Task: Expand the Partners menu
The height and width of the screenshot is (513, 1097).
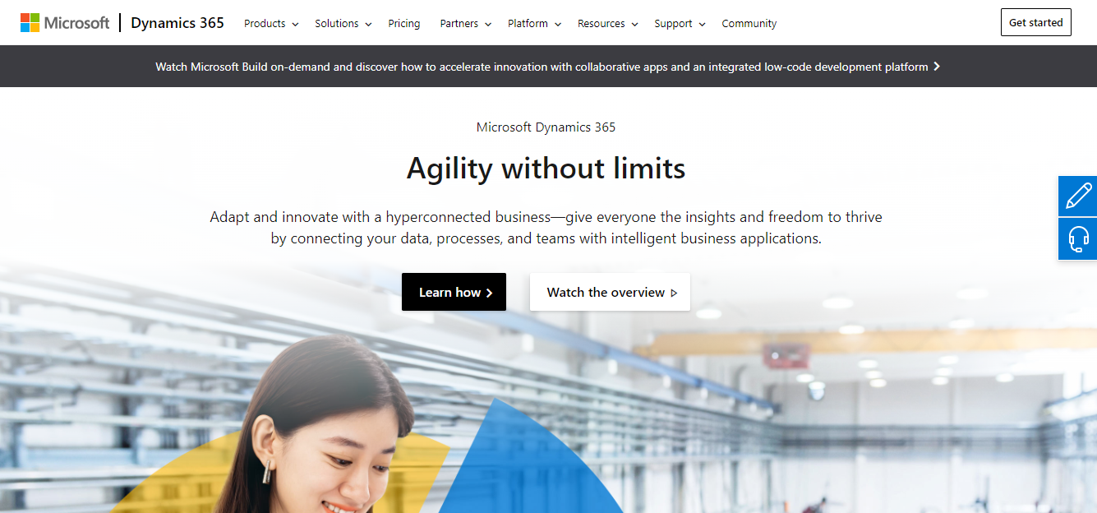Action: pyautogui.click(x=466, y=24)
